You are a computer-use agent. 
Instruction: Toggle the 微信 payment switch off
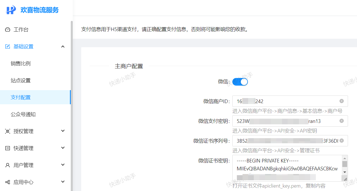(240, 82)
